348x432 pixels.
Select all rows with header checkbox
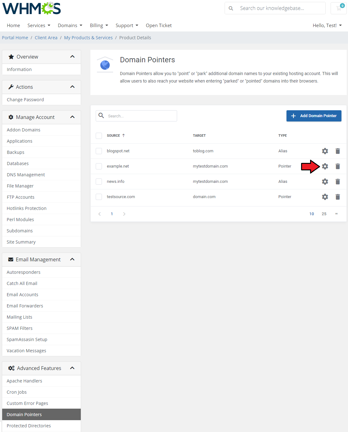click(99, 136)
